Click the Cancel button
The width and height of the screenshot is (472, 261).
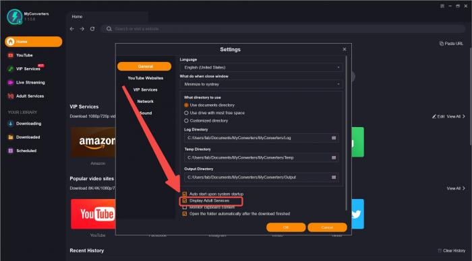click(327, 227)
